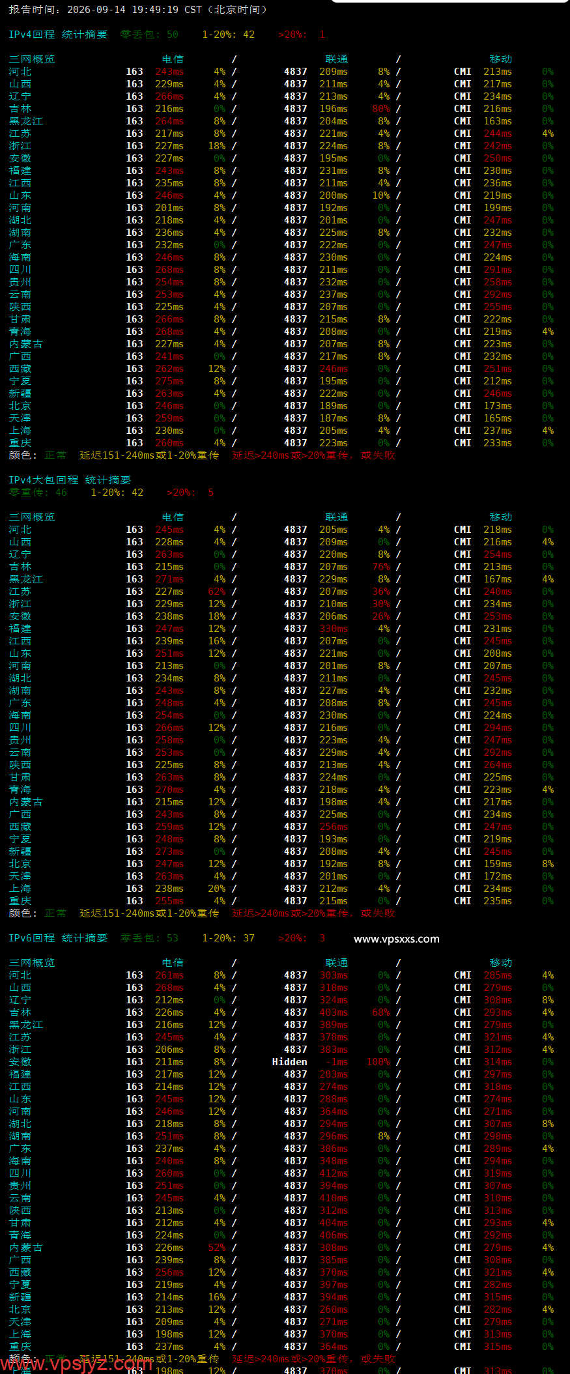Click the '零丢包: 53' summary value
The height and width of the screenshot is (1374, 570).
point(149,938)
